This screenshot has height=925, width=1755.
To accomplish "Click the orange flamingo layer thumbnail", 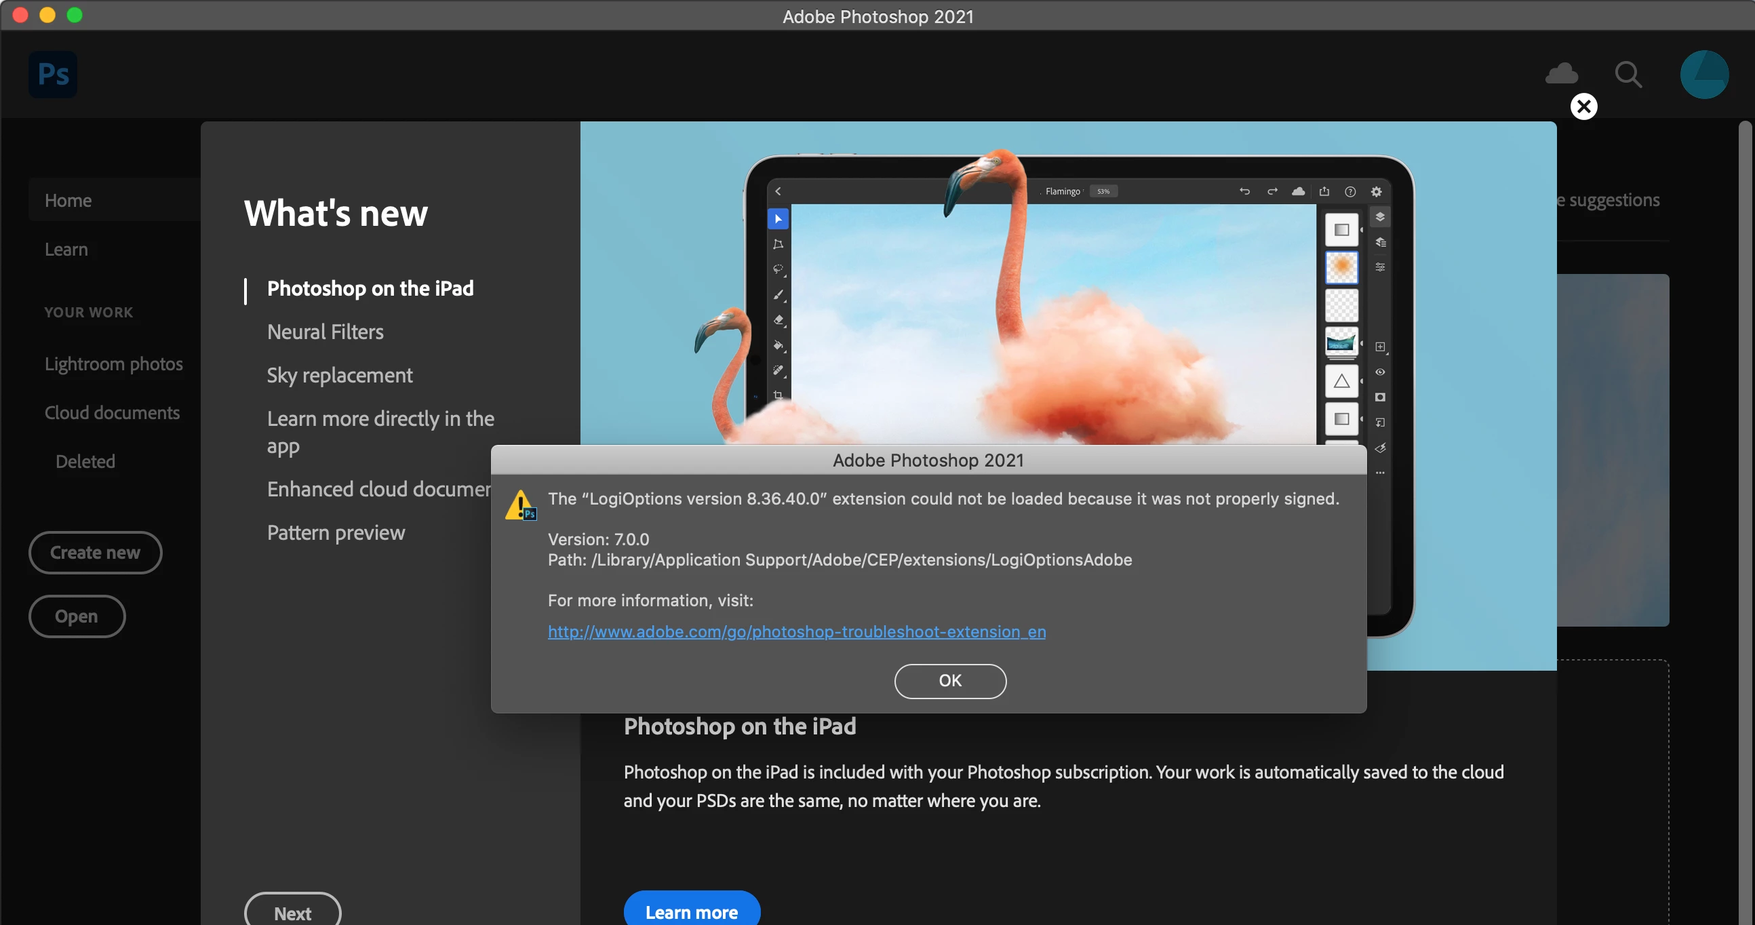I will pos(1340,267).
